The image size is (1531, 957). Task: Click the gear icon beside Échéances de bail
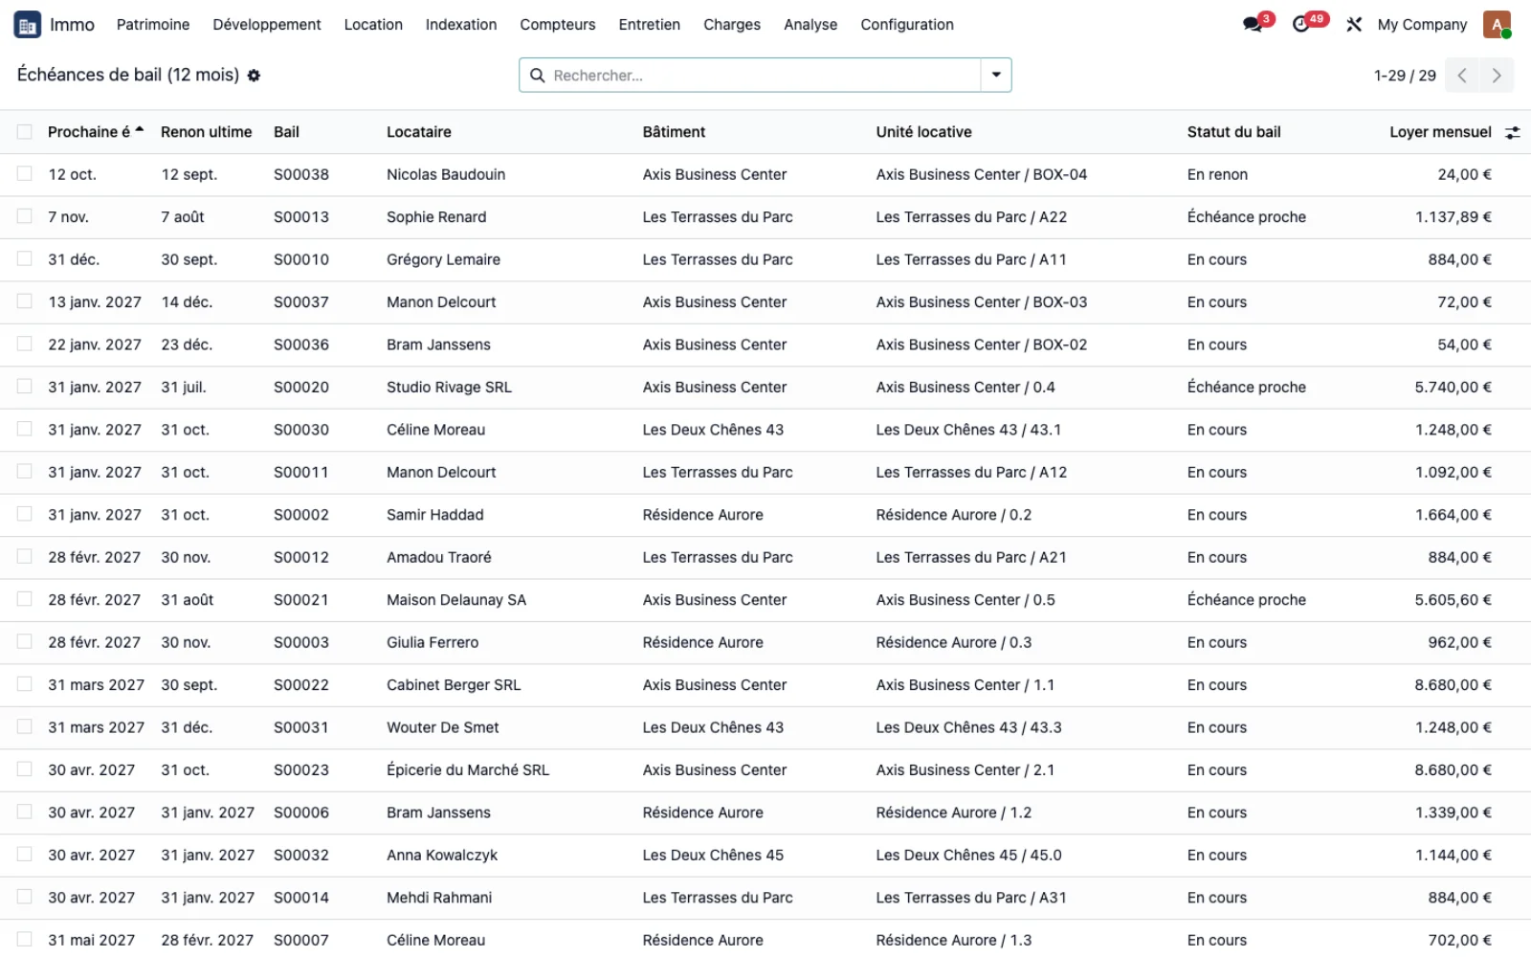point(254,76)
